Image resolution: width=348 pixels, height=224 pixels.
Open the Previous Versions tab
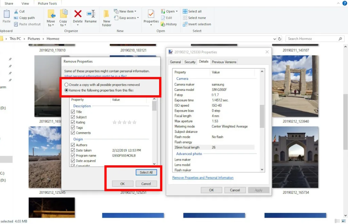click(224, 62)
